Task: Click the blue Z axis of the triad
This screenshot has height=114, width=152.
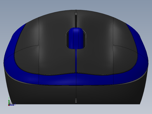Action: 12,105
